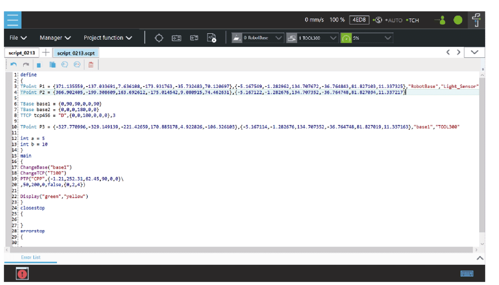Click the 'TBase base2' line

[60, 110]
